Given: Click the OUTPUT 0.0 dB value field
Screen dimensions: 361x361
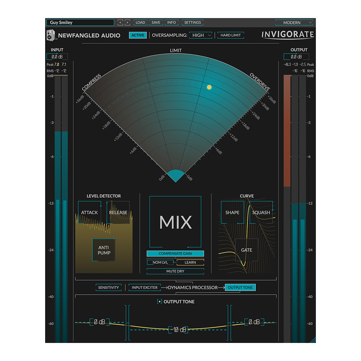Looking at the screenshot, I should 296,57.
